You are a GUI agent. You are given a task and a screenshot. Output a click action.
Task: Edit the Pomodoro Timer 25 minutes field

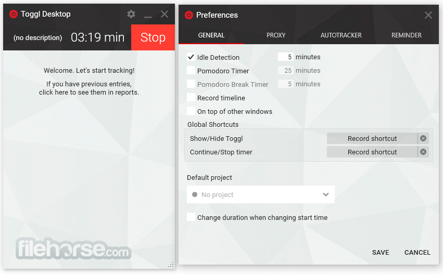pos(286,71)
